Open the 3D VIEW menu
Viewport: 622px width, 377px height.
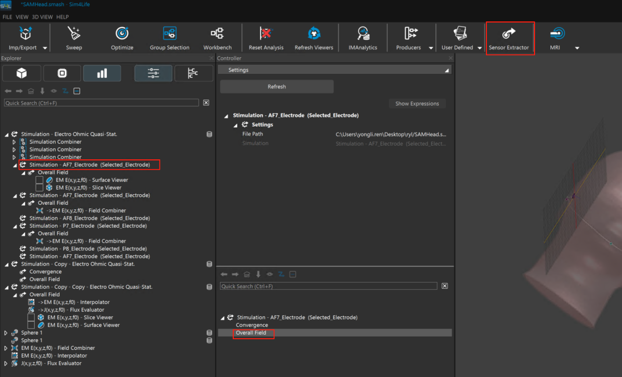point(42,17)
